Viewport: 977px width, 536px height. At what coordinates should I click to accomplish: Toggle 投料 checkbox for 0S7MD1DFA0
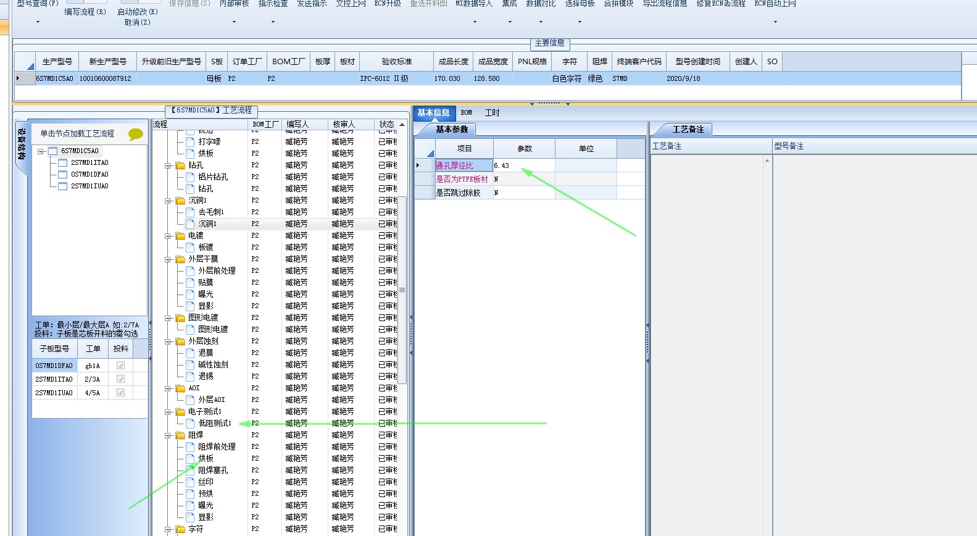(x=120, y=366)
